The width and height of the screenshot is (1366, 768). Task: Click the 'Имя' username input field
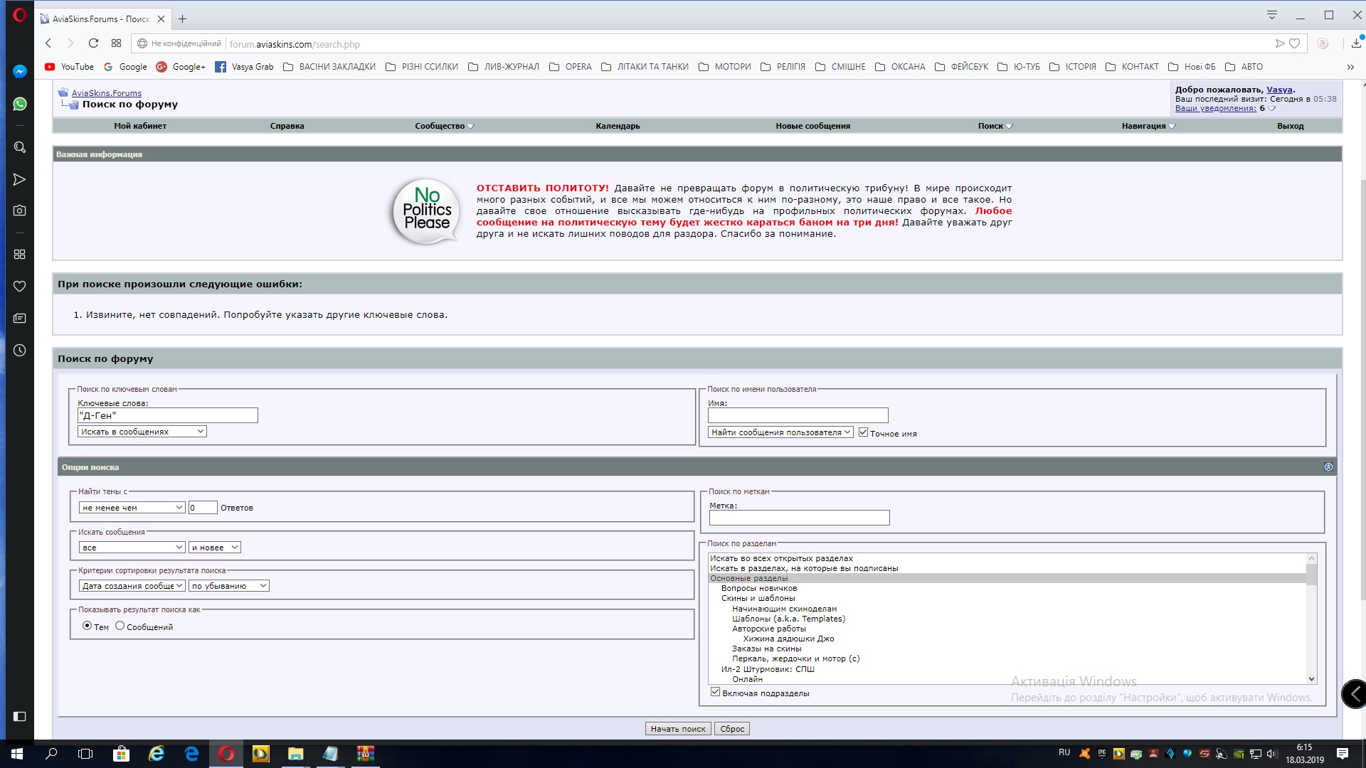coord(798,415)
